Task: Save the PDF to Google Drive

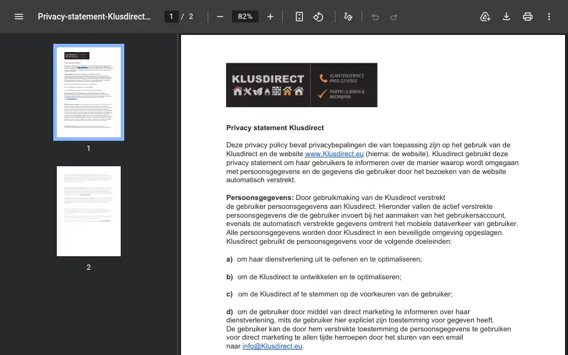Action: 485,17
